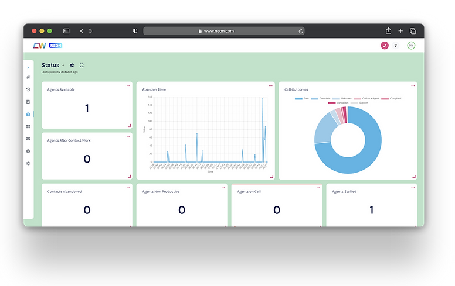Image resolution: width=455 pixels, height=286 pixels.
Task: Toggle Vandalism legend item in Call Outcomes
Action: tap(338, 103)
